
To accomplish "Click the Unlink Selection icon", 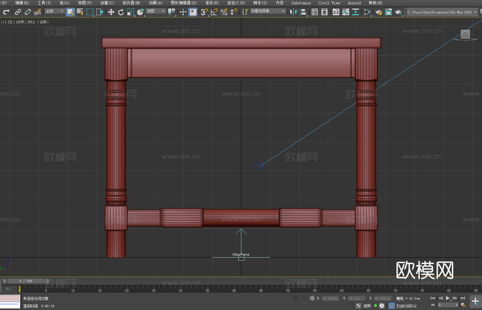I will [x=28, y=12].
